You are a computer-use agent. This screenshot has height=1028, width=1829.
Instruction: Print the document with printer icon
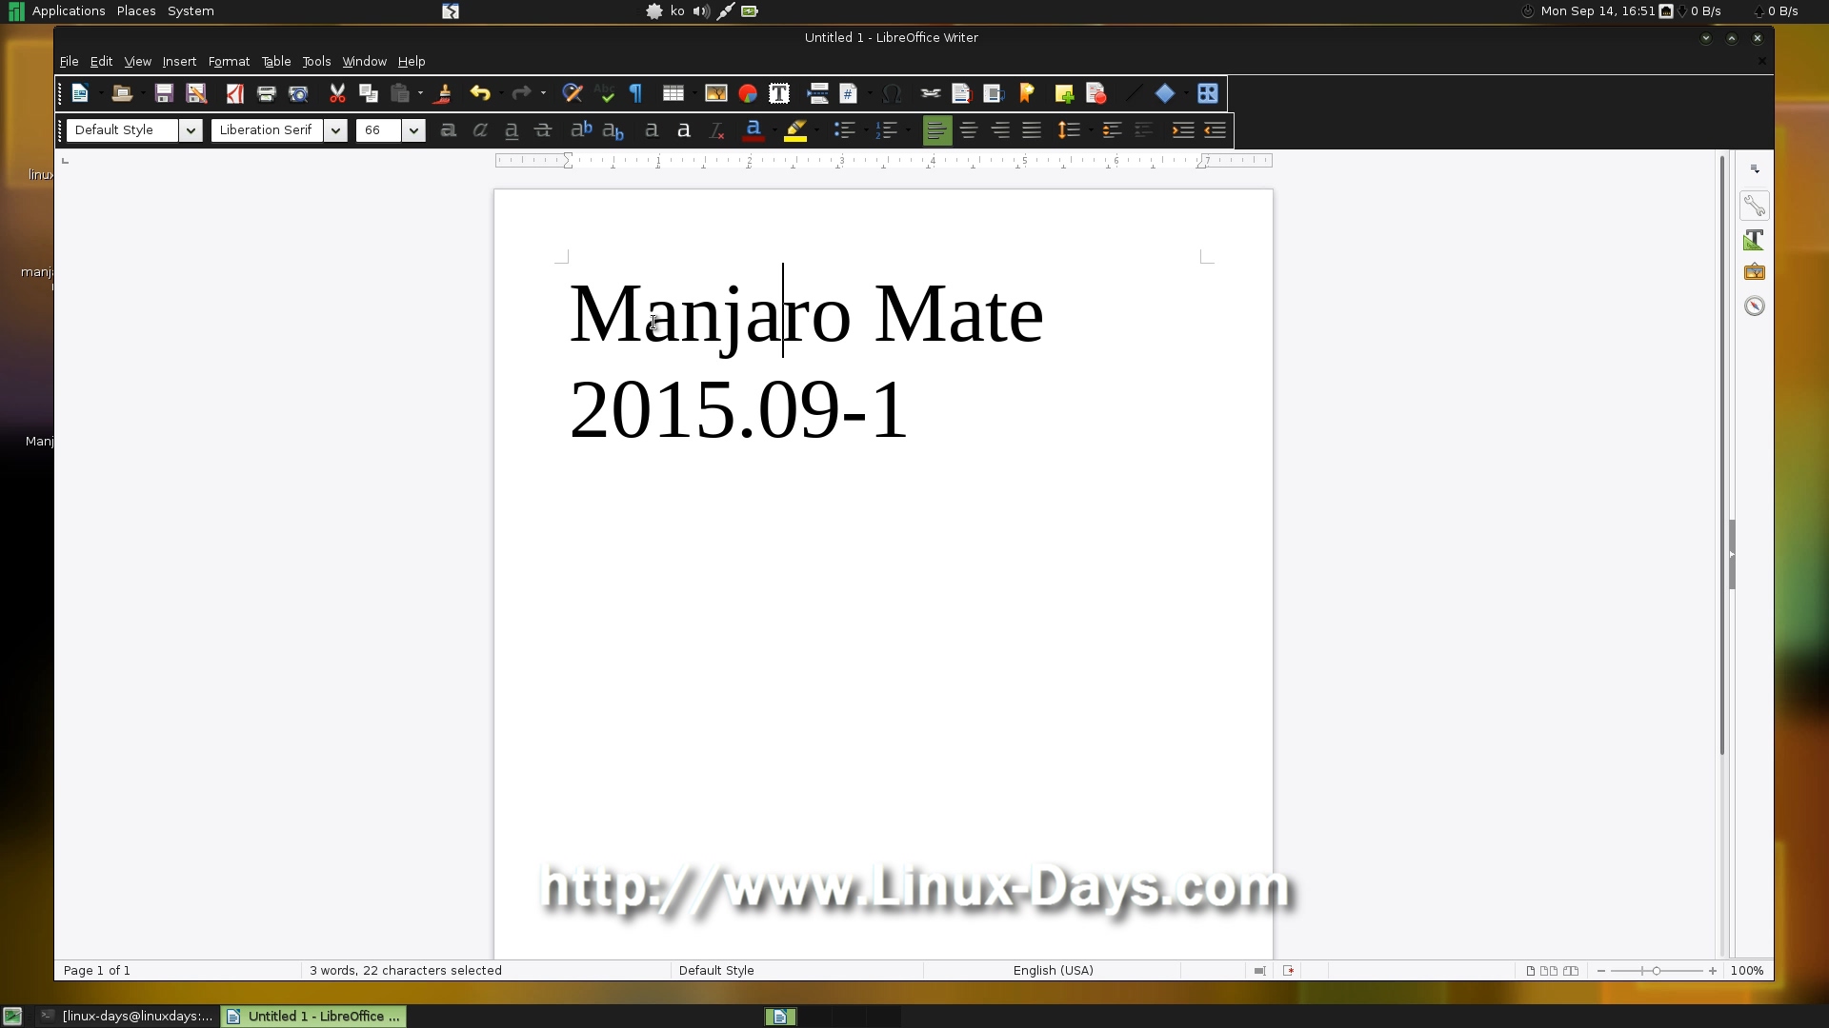(267, 93)
